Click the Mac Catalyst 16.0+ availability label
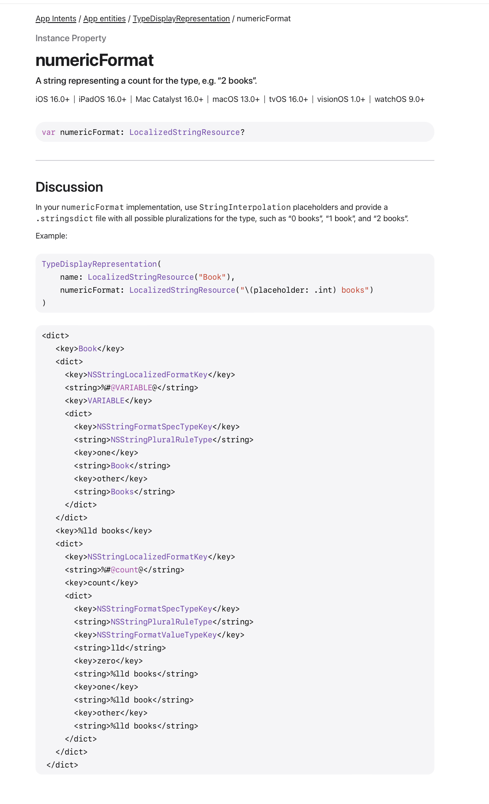Screen dimensions: 489x804 click(x=169, y=99)
